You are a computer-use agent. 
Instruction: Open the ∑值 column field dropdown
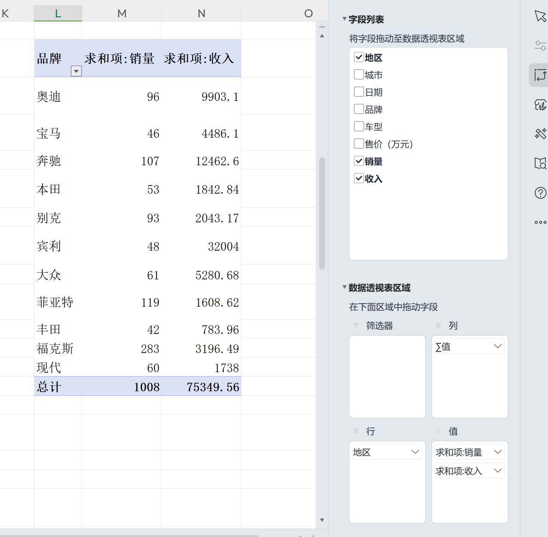(x=498, y=346)
